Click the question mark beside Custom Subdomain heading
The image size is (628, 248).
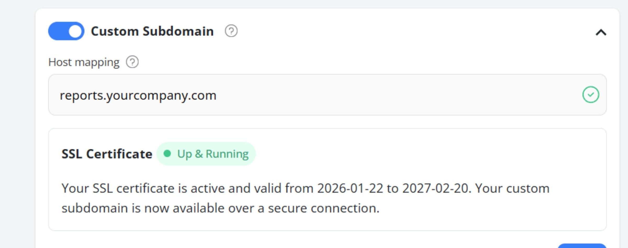click(231, 31)
